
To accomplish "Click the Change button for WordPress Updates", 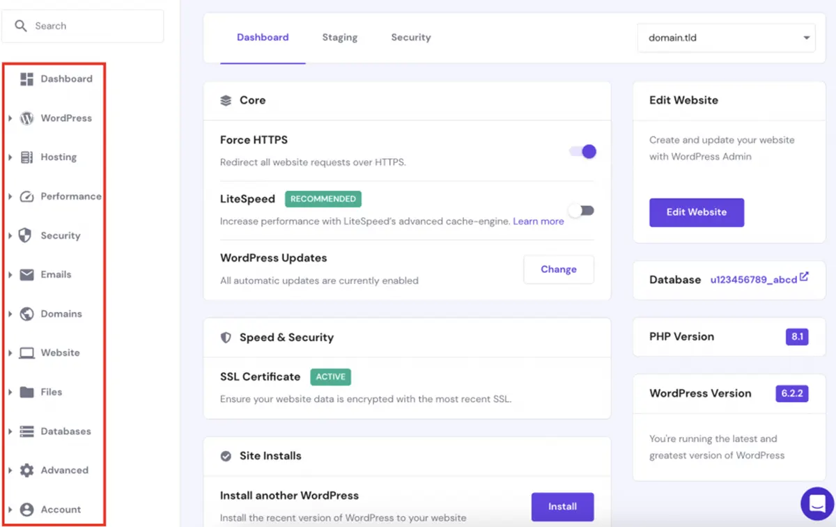I will click(x=559, y=269).
